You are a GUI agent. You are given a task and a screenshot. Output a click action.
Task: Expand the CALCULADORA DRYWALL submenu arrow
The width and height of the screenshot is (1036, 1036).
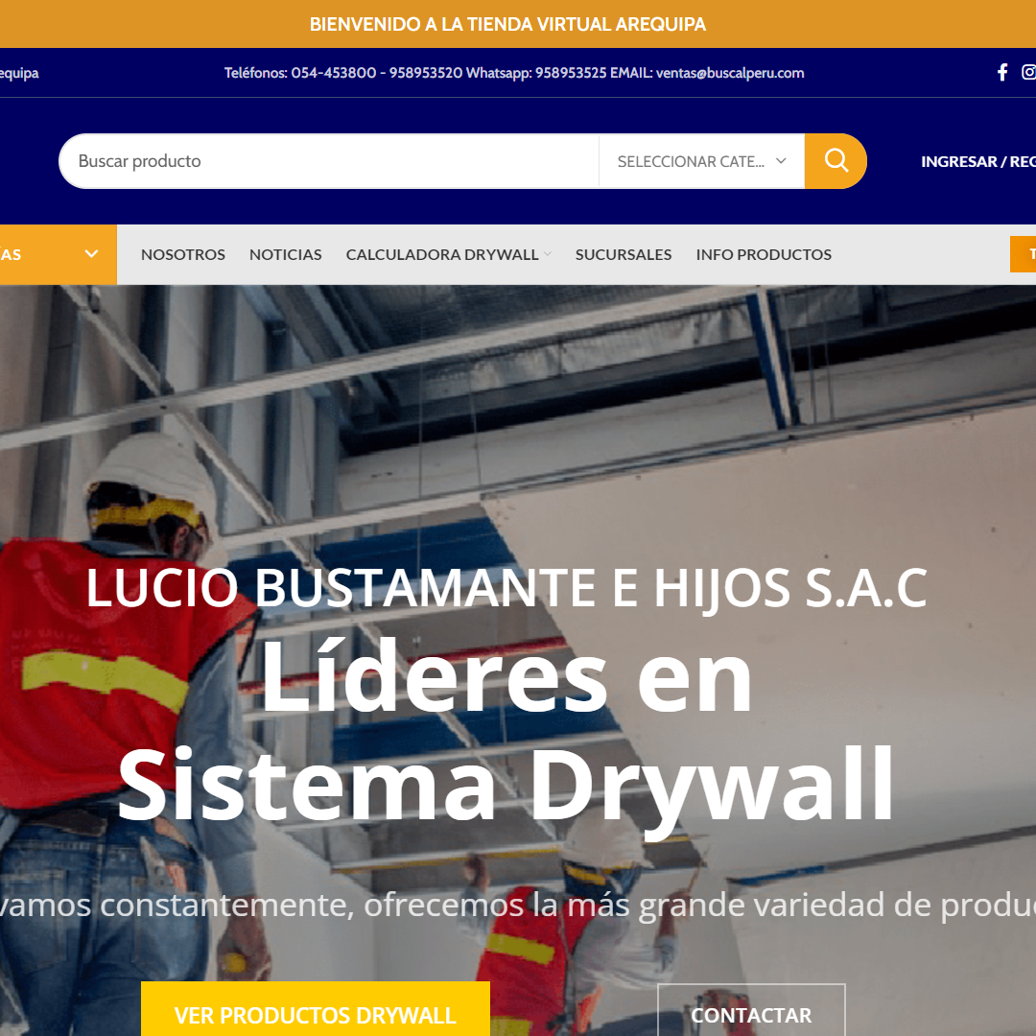(548, 255)
